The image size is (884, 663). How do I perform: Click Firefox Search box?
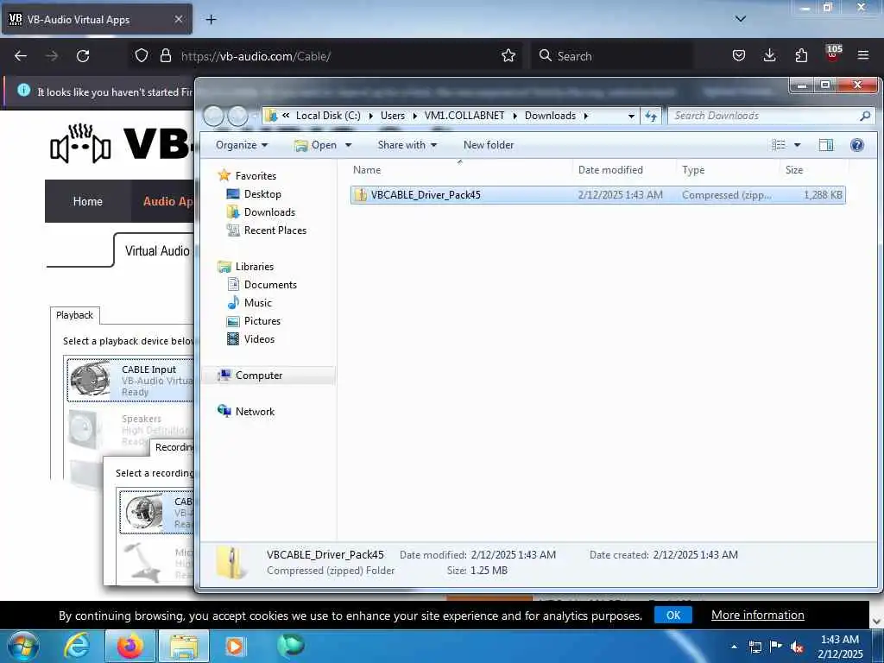click(x=612, y=56)
